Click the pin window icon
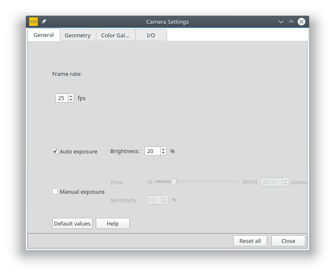 coord(44,22)
